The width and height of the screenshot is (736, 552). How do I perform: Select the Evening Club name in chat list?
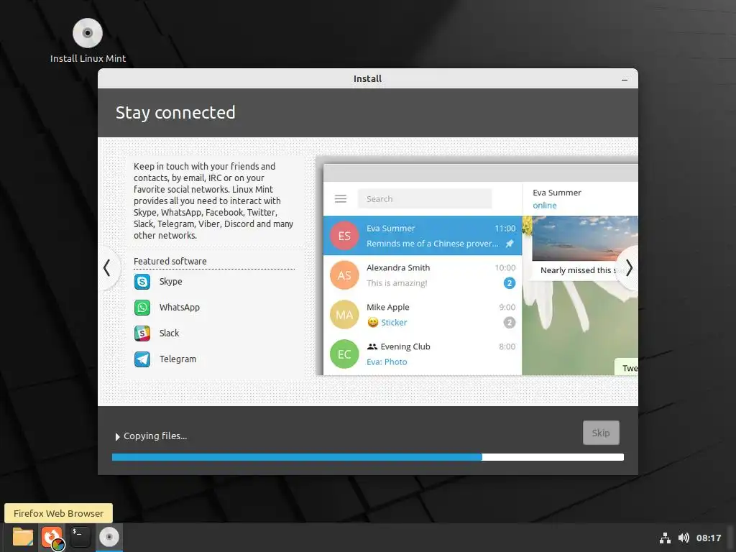pyautogui.click(x=405, y=346)
